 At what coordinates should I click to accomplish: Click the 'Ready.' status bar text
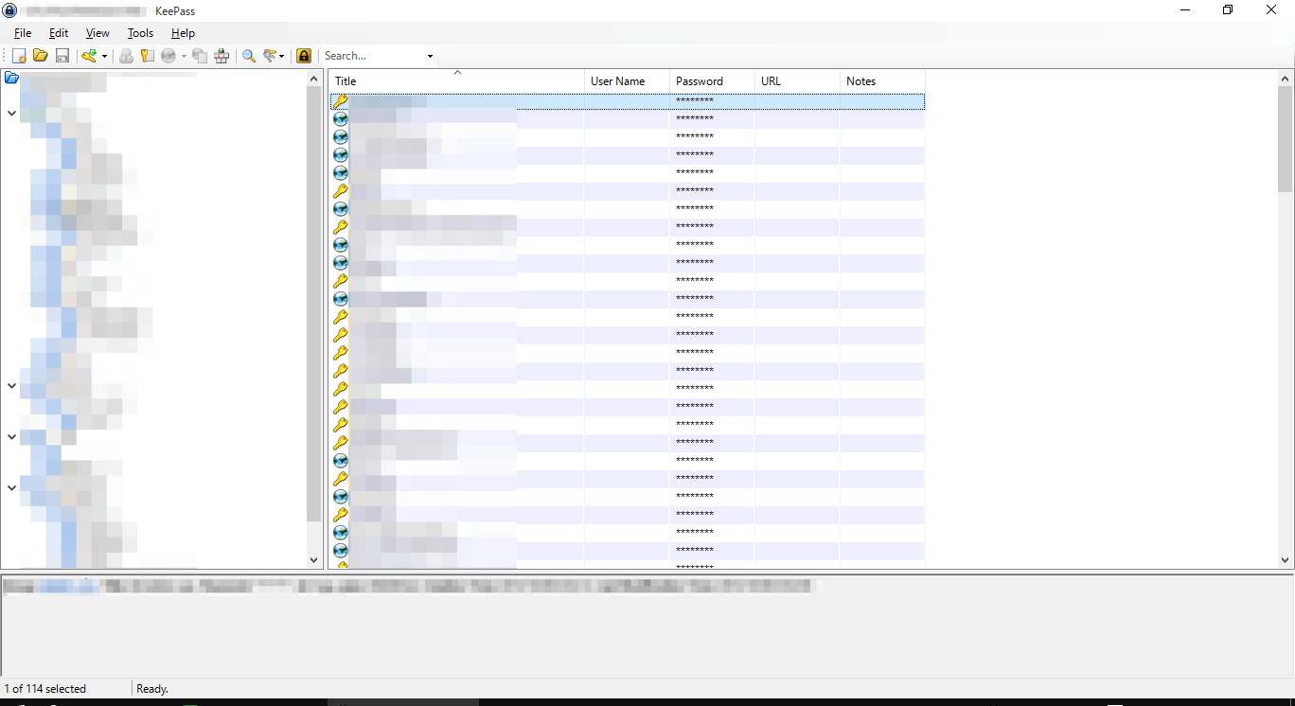tap(152, 688)
